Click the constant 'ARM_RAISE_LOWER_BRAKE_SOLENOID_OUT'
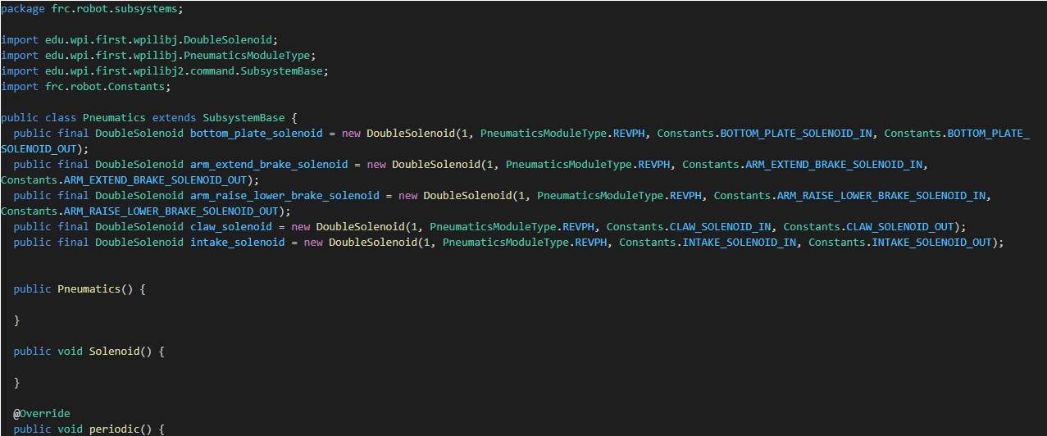The width and height of the screenshot is (1047, 436). pos(171,211)
